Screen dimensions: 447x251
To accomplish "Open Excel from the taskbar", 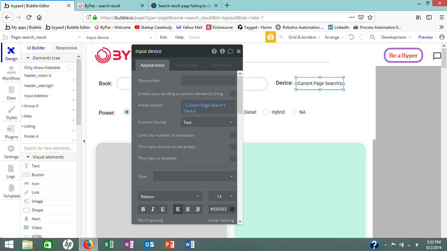I will pos(109,244).
